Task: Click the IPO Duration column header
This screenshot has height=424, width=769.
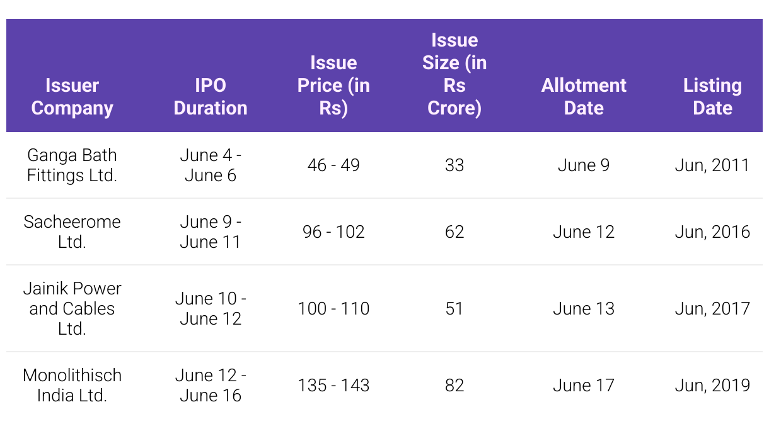Action: pyautogui.click(x=211, y=97)
